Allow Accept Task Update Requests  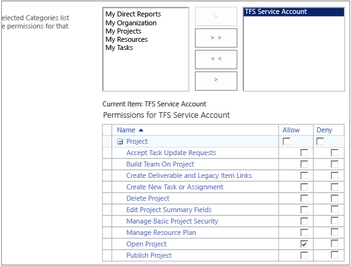pyautogui.click(x=304, y=153)
